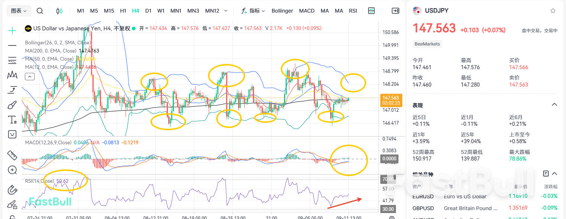
Task: Switch to M1 timeframe
Action: [x=81, y=11]
